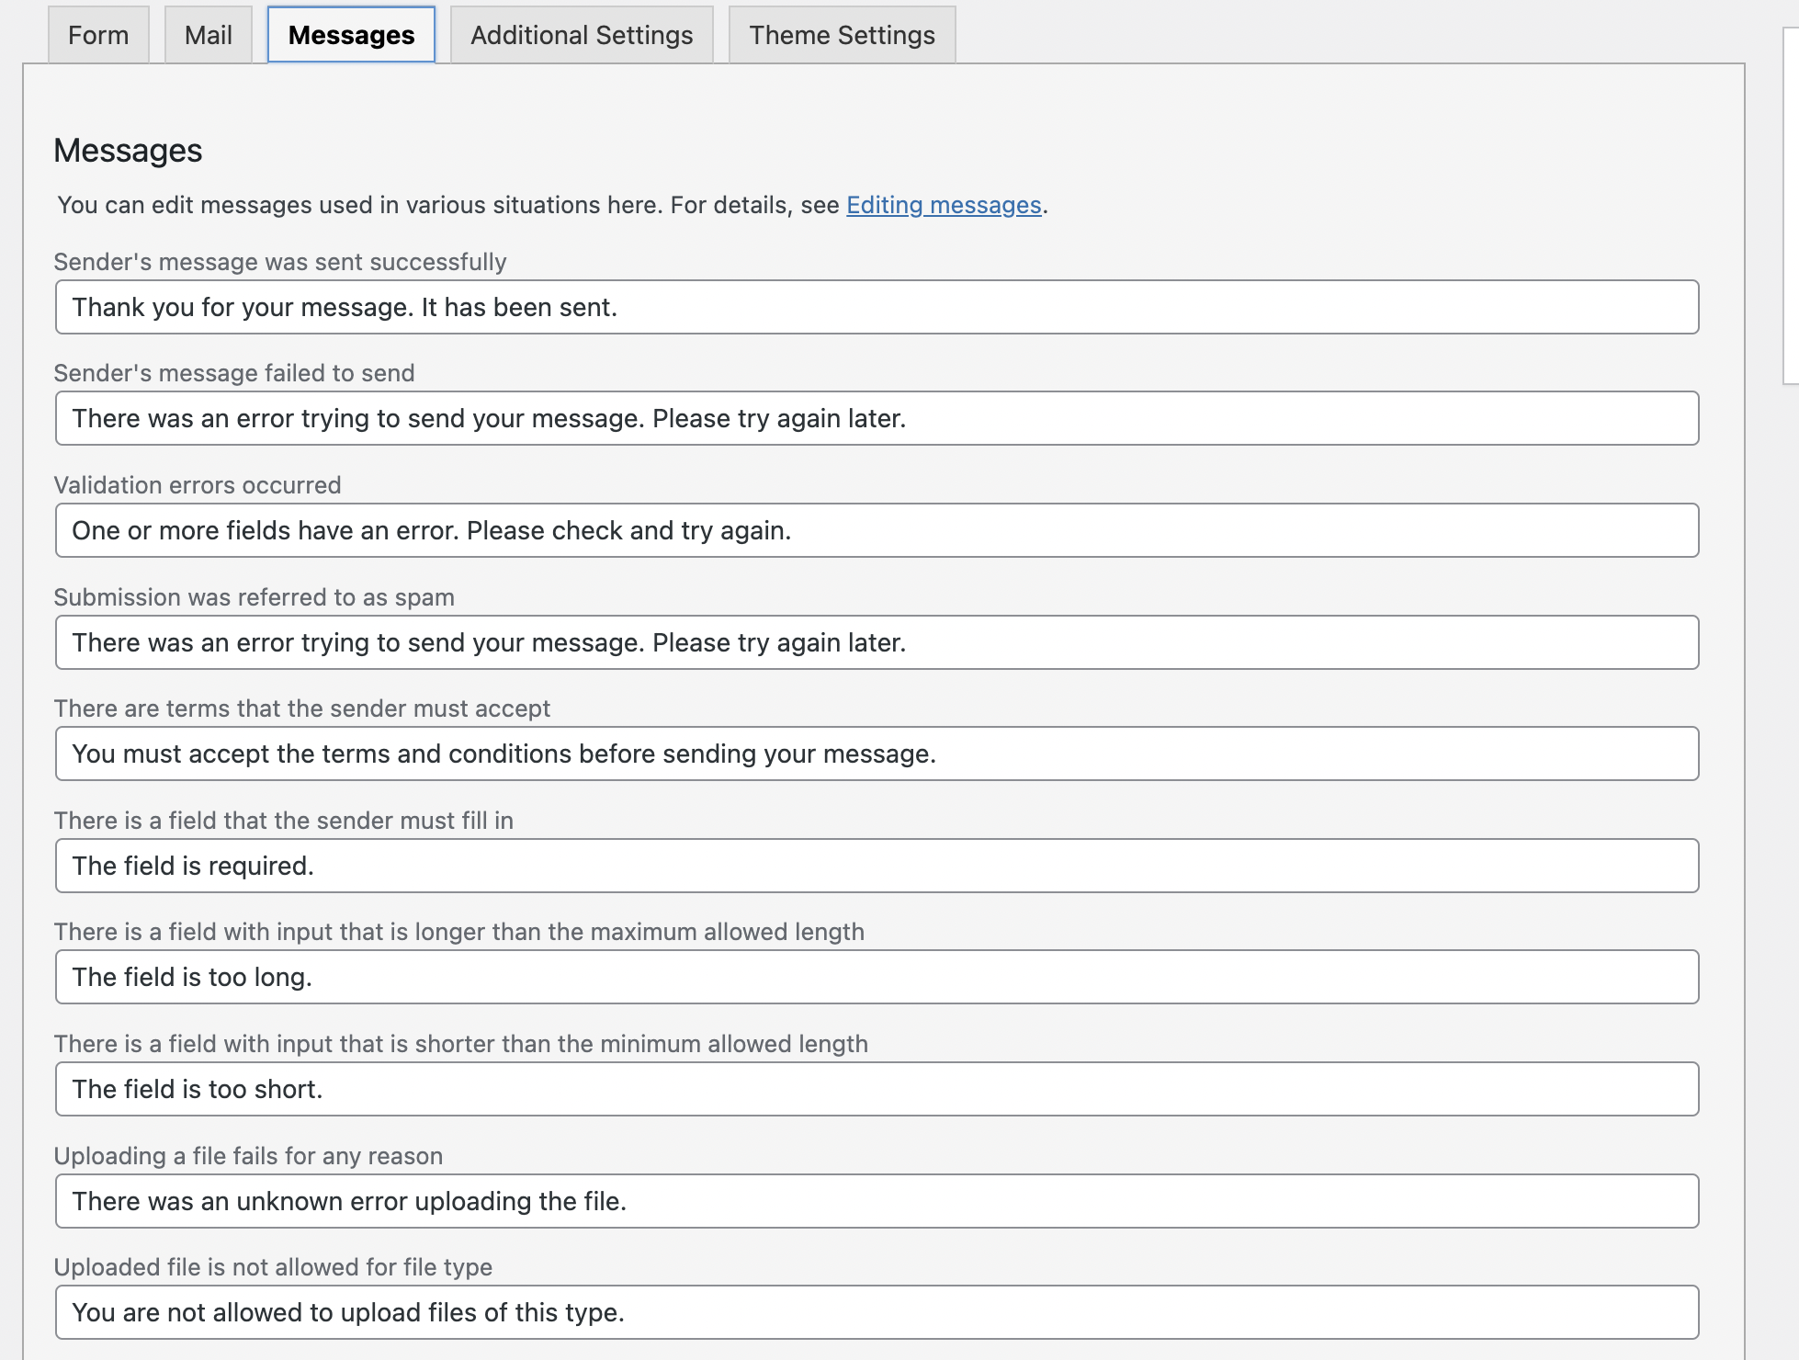The image size is (1799, 1360).
Task: Click the 'The field is required.' input
Action: coord(877,866)
